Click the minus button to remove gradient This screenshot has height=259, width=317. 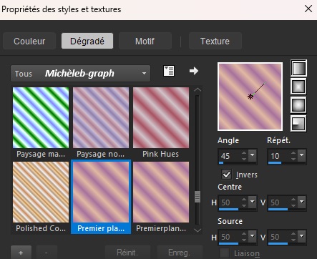(47, 253)
